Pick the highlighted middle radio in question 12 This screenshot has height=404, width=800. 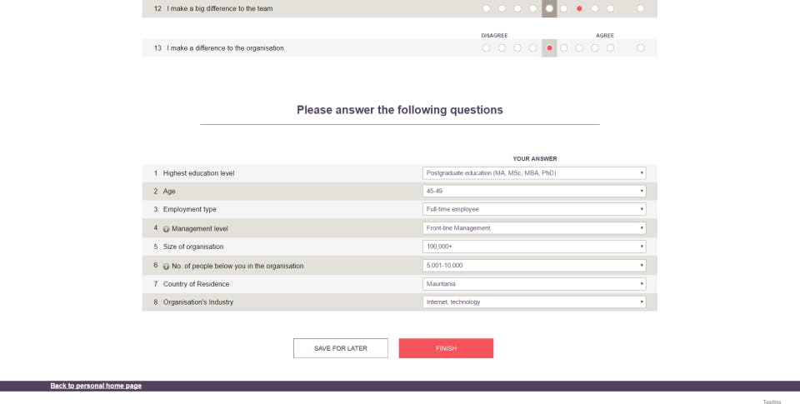[x=549, y=8]
